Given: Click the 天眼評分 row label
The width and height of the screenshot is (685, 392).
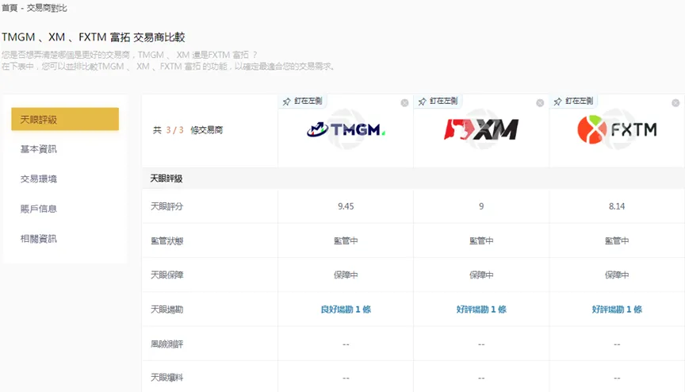Looking at the screenshot, I should pyautogui.click(x=166, y=206).
